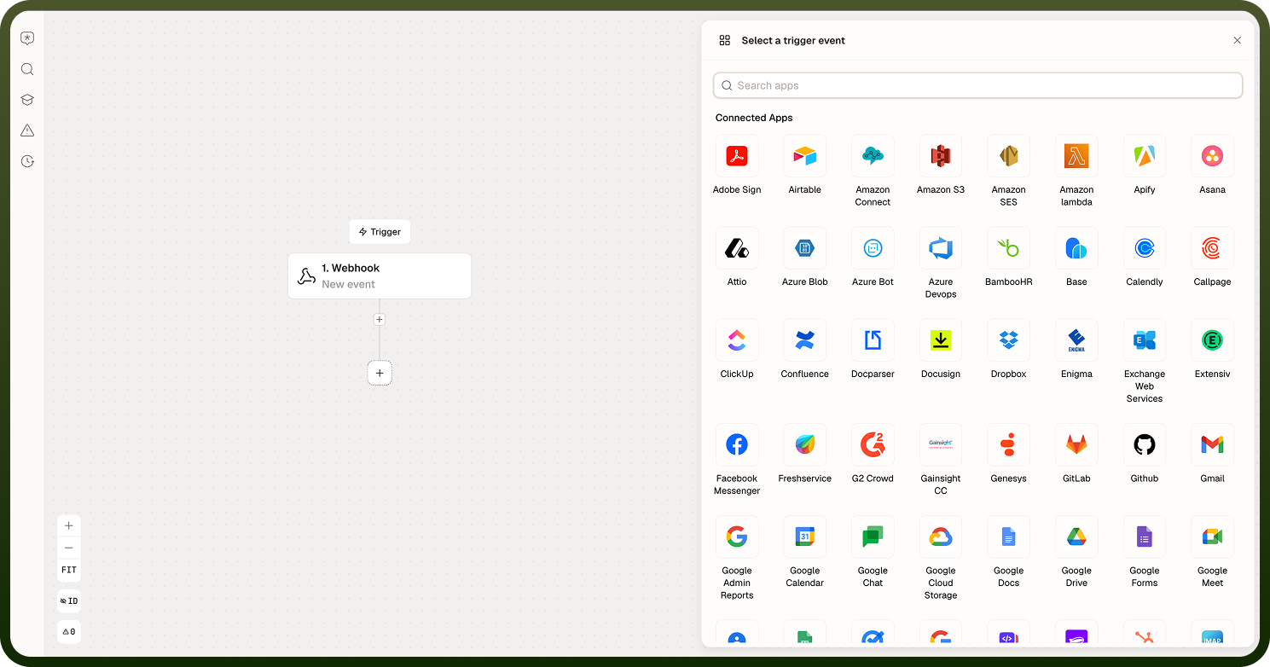The height and width of the screenshot is (667, 1270).
Task: Click the Trigger label button
Action: pyautogui.click(x=380, y=232)
